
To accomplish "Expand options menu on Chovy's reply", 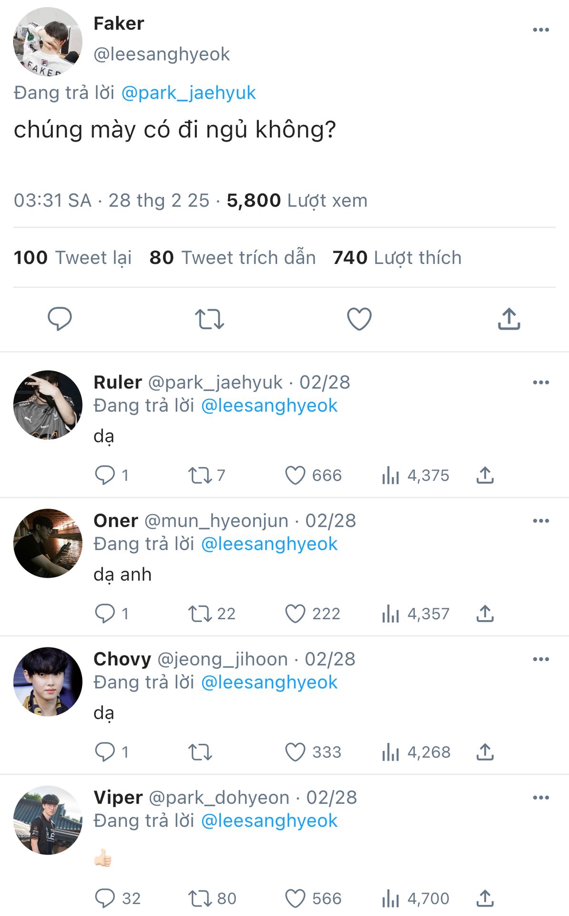I will (541, 659).
